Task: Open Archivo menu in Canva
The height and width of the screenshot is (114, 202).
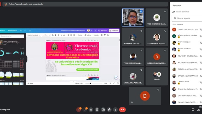Action: click(x=2, y=31)
